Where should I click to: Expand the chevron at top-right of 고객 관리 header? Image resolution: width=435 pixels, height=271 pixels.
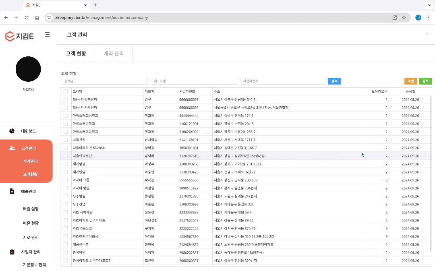point(427,34)
